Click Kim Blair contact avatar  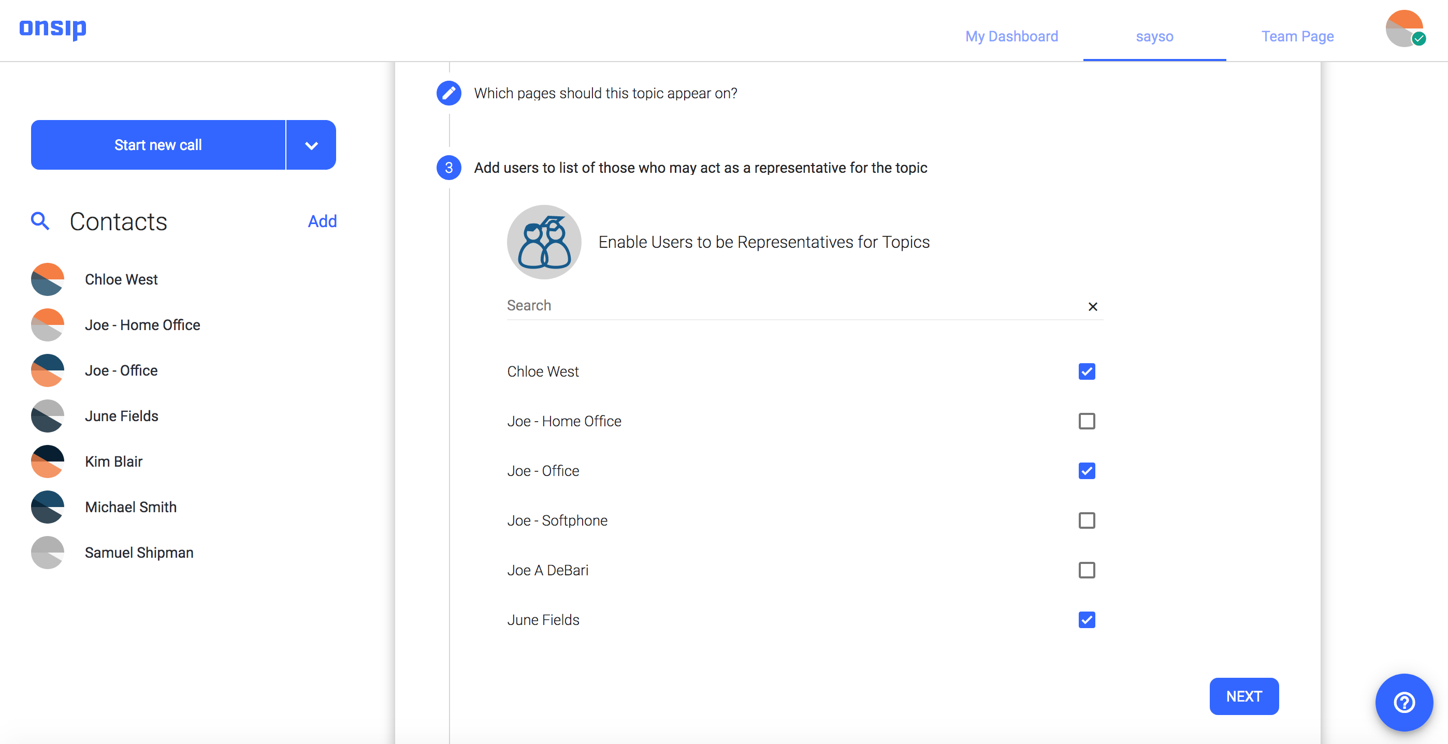[x=47, y=461]
